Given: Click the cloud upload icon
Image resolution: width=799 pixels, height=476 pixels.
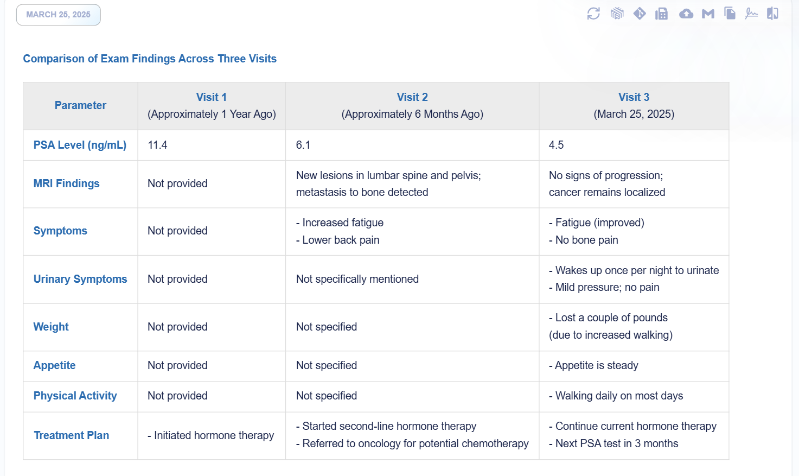Looking at the screenshot, I should tap(686, 14).
